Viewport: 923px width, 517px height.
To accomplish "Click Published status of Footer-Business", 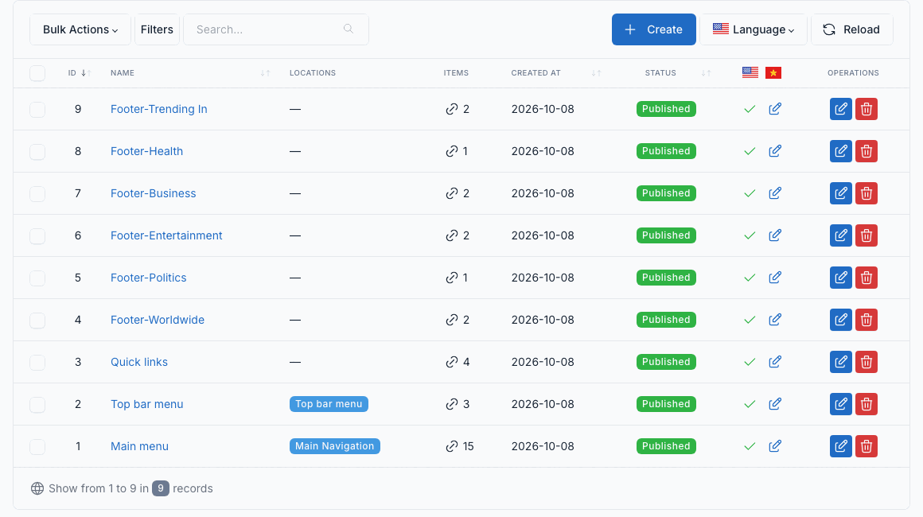I will (666, 193).
